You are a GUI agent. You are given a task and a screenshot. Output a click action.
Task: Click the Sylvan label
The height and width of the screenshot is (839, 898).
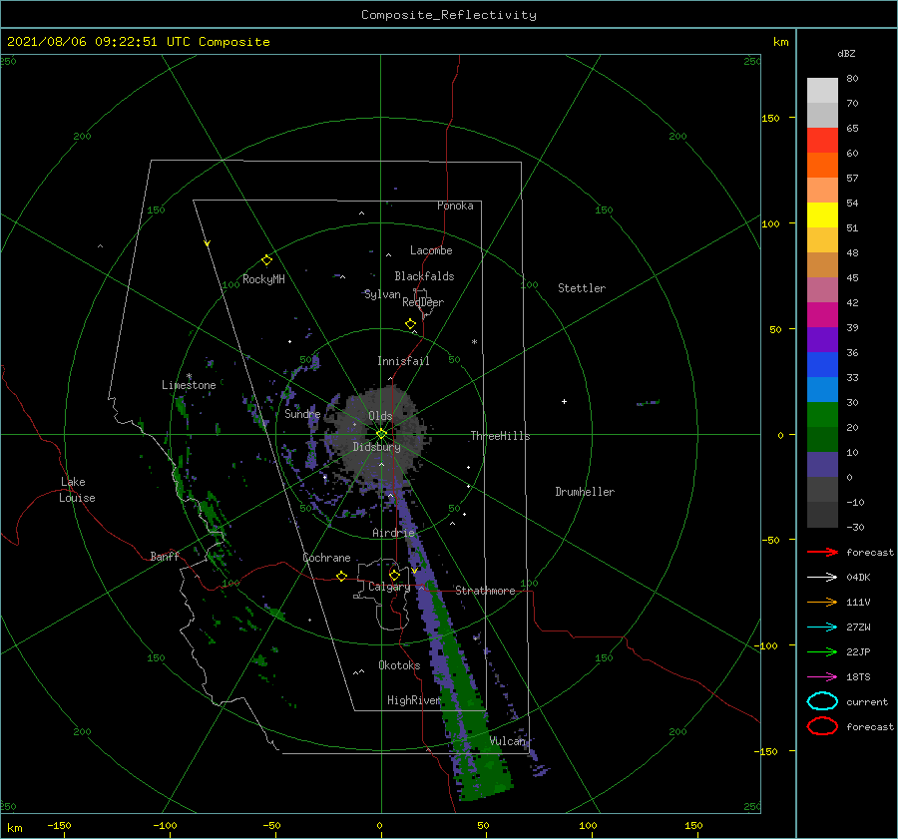click(382, 294)
